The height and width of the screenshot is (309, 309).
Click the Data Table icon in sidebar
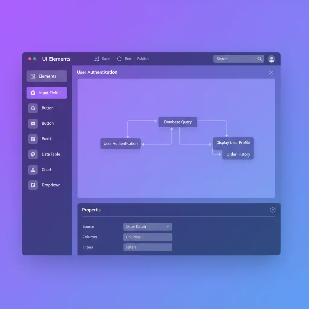tap(33, 154)
